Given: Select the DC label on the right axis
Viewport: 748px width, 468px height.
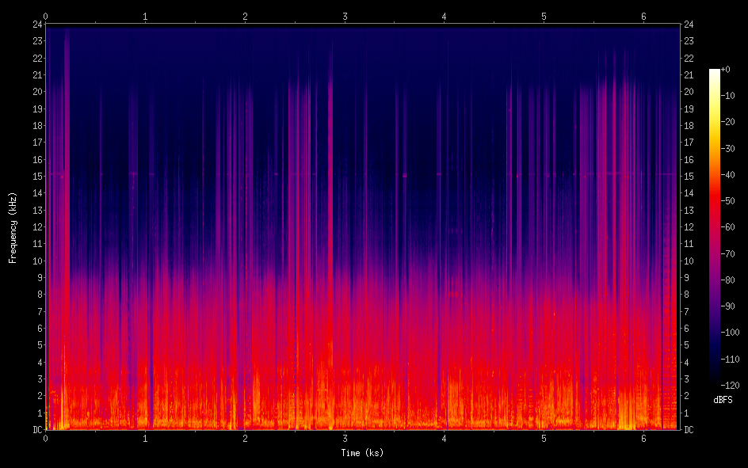Looking at the screenshot, I should click(689, 430).
